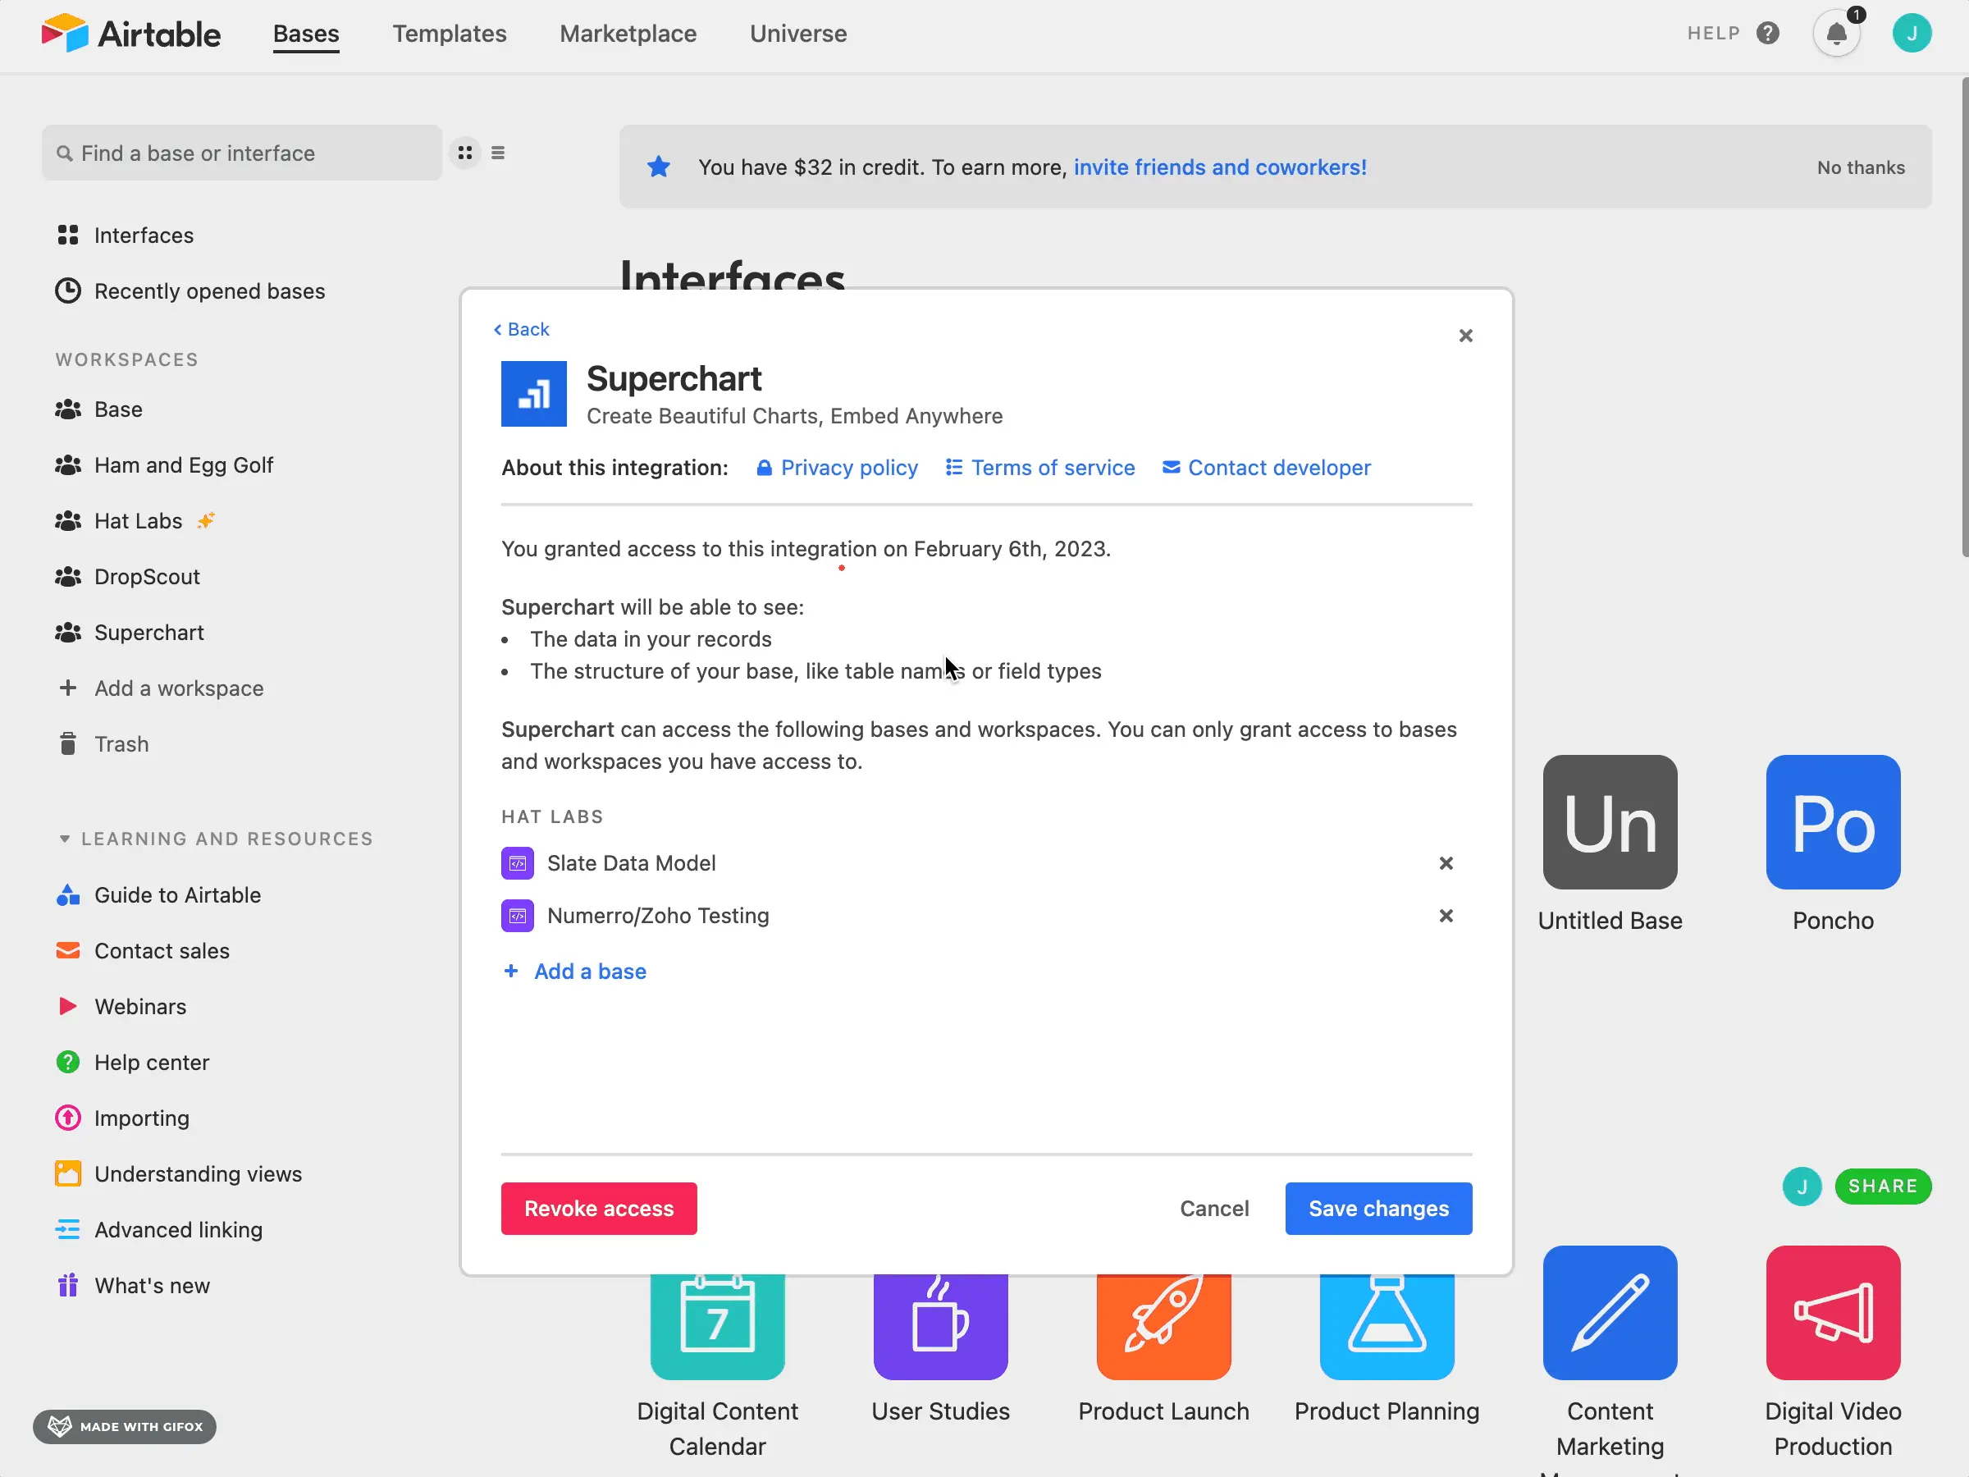Screen dimensions: 1969x1477
Task: Open Contact sales
Action: (143, 951)
